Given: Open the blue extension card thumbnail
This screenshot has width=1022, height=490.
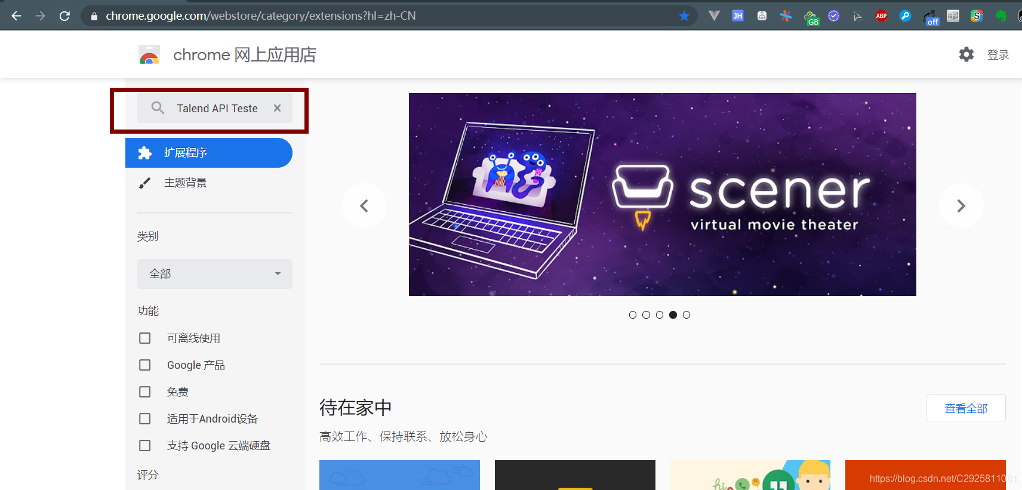Looking at the screenshot, I should pos(399,475).
